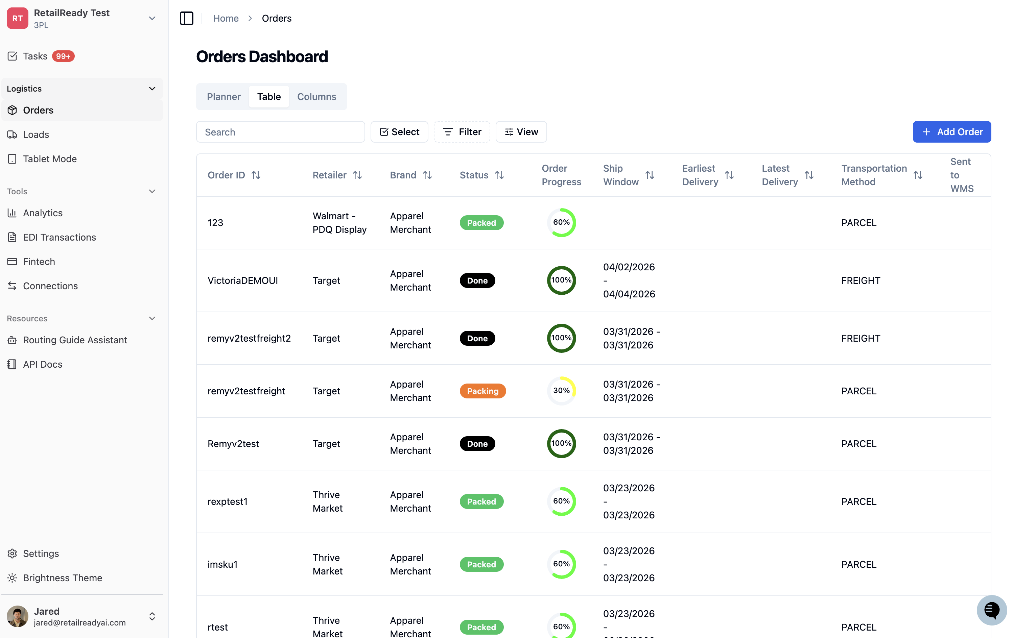Open Routing Guide Assistant robot icon
Image resolution: width=1013 pixels, height=638 pixels.
click(x=12, y=340)
